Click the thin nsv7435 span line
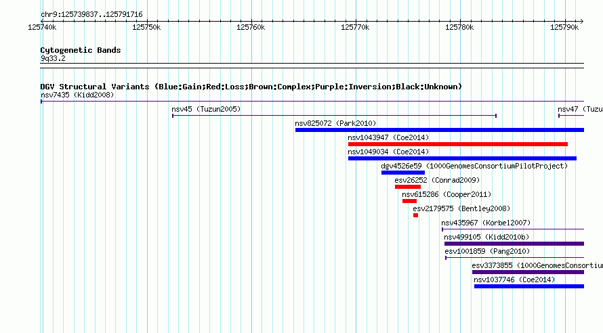This screenshot has width=603, height=333. pyautogui.click(x=312, y=102)
